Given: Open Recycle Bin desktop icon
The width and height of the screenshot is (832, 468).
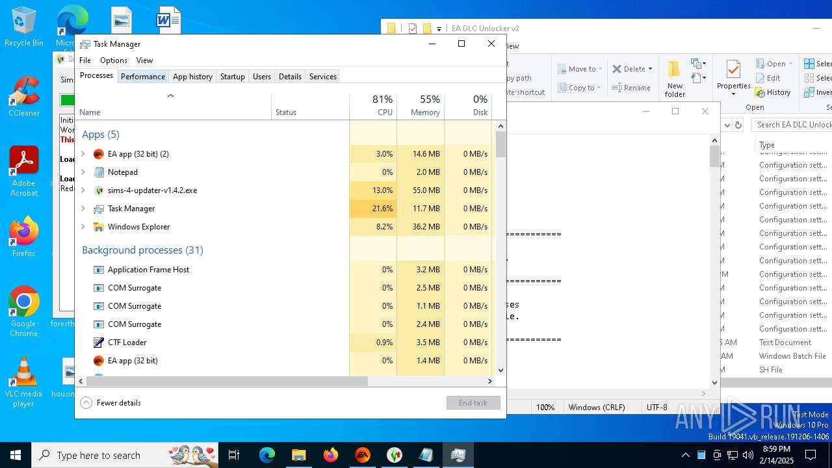Looking at the screenshot, I should click(24, 27).
